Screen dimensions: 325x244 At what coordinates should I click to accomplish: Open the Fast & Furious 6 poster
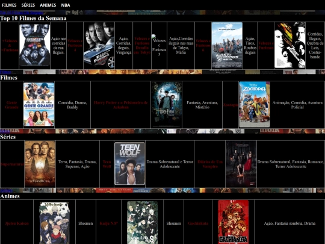coord(227,46)
